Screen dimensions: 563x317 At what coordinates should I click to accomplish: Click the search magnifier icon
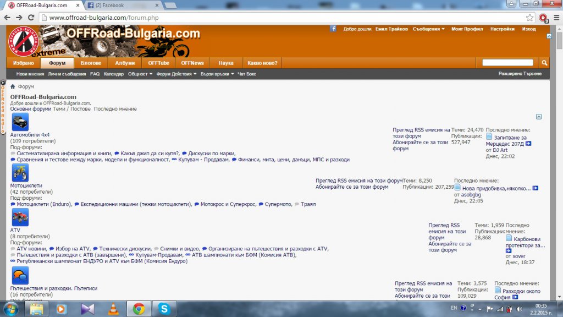click(544, 63)
